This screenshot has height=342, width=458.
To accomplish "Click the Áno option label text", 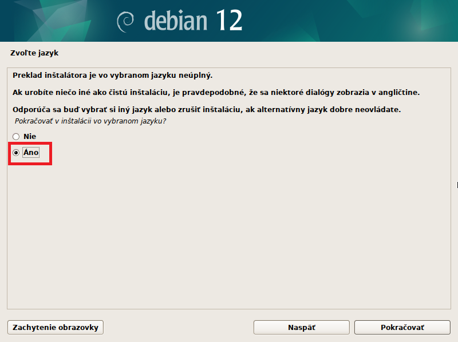I will 31,153.
